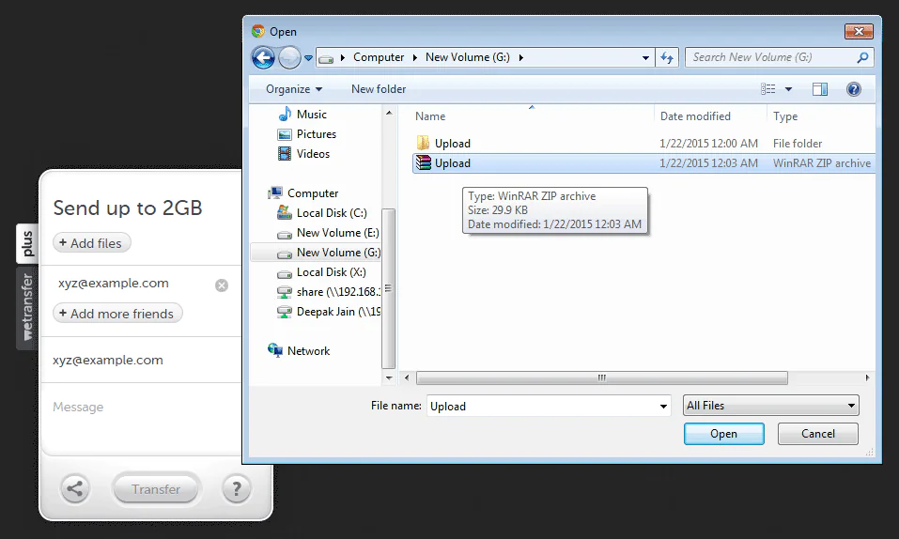The height and width of the screenshot is (539, 899).
Task: Toggle the preview pane
Action: (820, 89)
